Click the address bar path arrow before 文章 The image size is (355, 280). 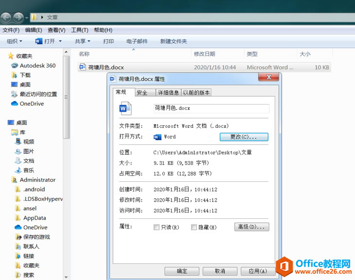[42, 17]
